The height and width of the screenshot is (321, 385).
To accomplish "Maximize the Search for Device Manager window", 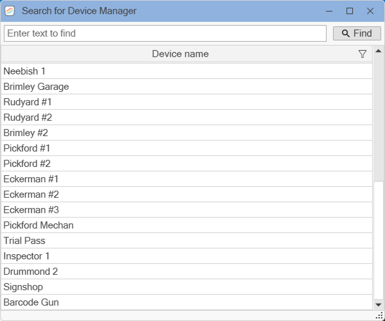I will tap(350, 11).
